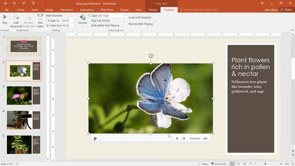This screenshot has width=295, height=166.
Task: Click the Fade In duration field
Action: pos(68,20)
